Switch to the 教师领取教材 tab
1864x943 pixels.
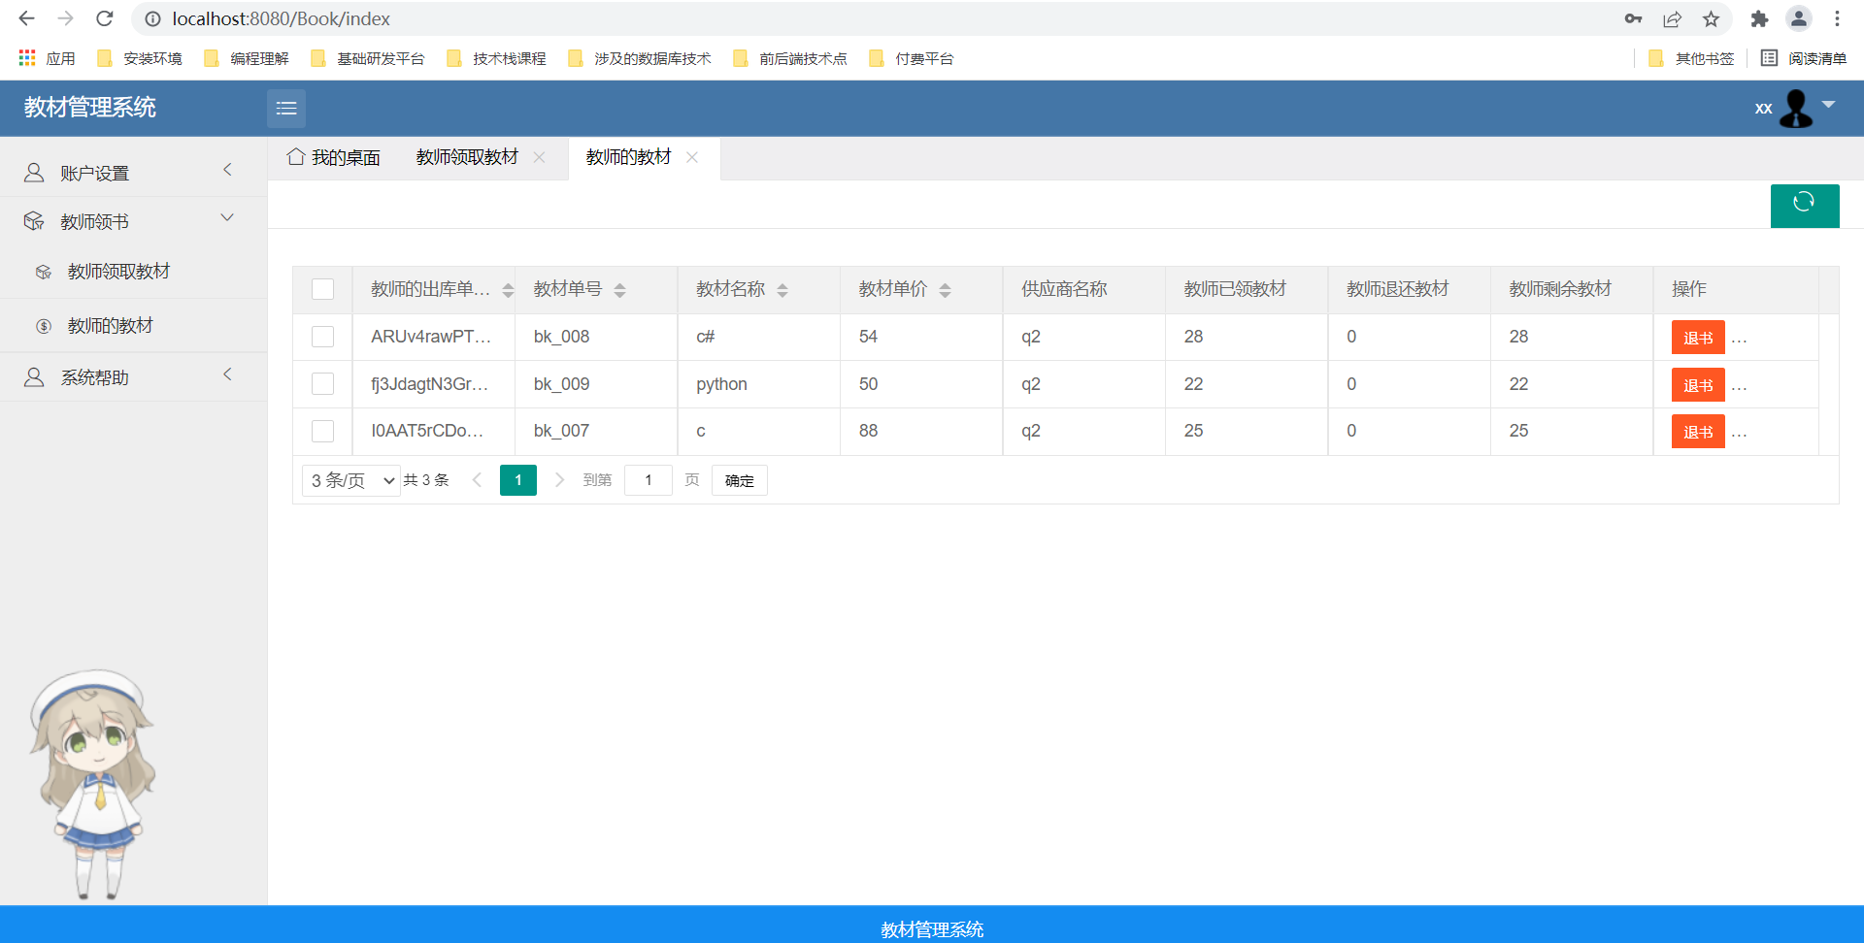(x=466, y=156)
